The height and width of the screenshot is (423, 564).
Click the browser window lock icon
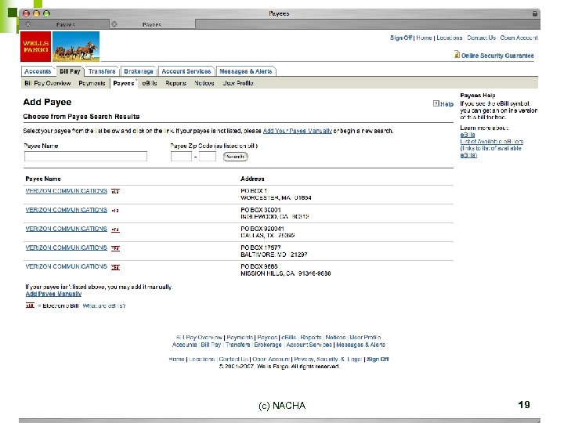pos(535,13)
